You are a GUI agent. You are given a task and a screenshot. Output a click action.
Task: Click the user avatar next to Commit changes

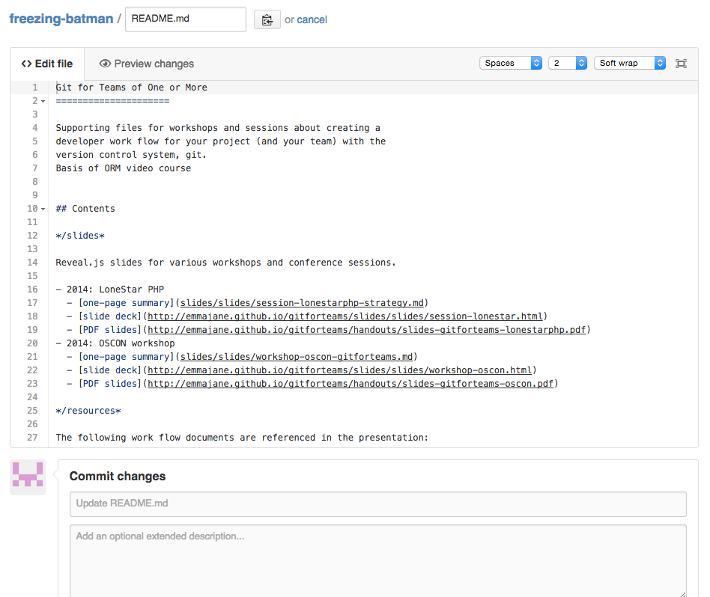27,477
